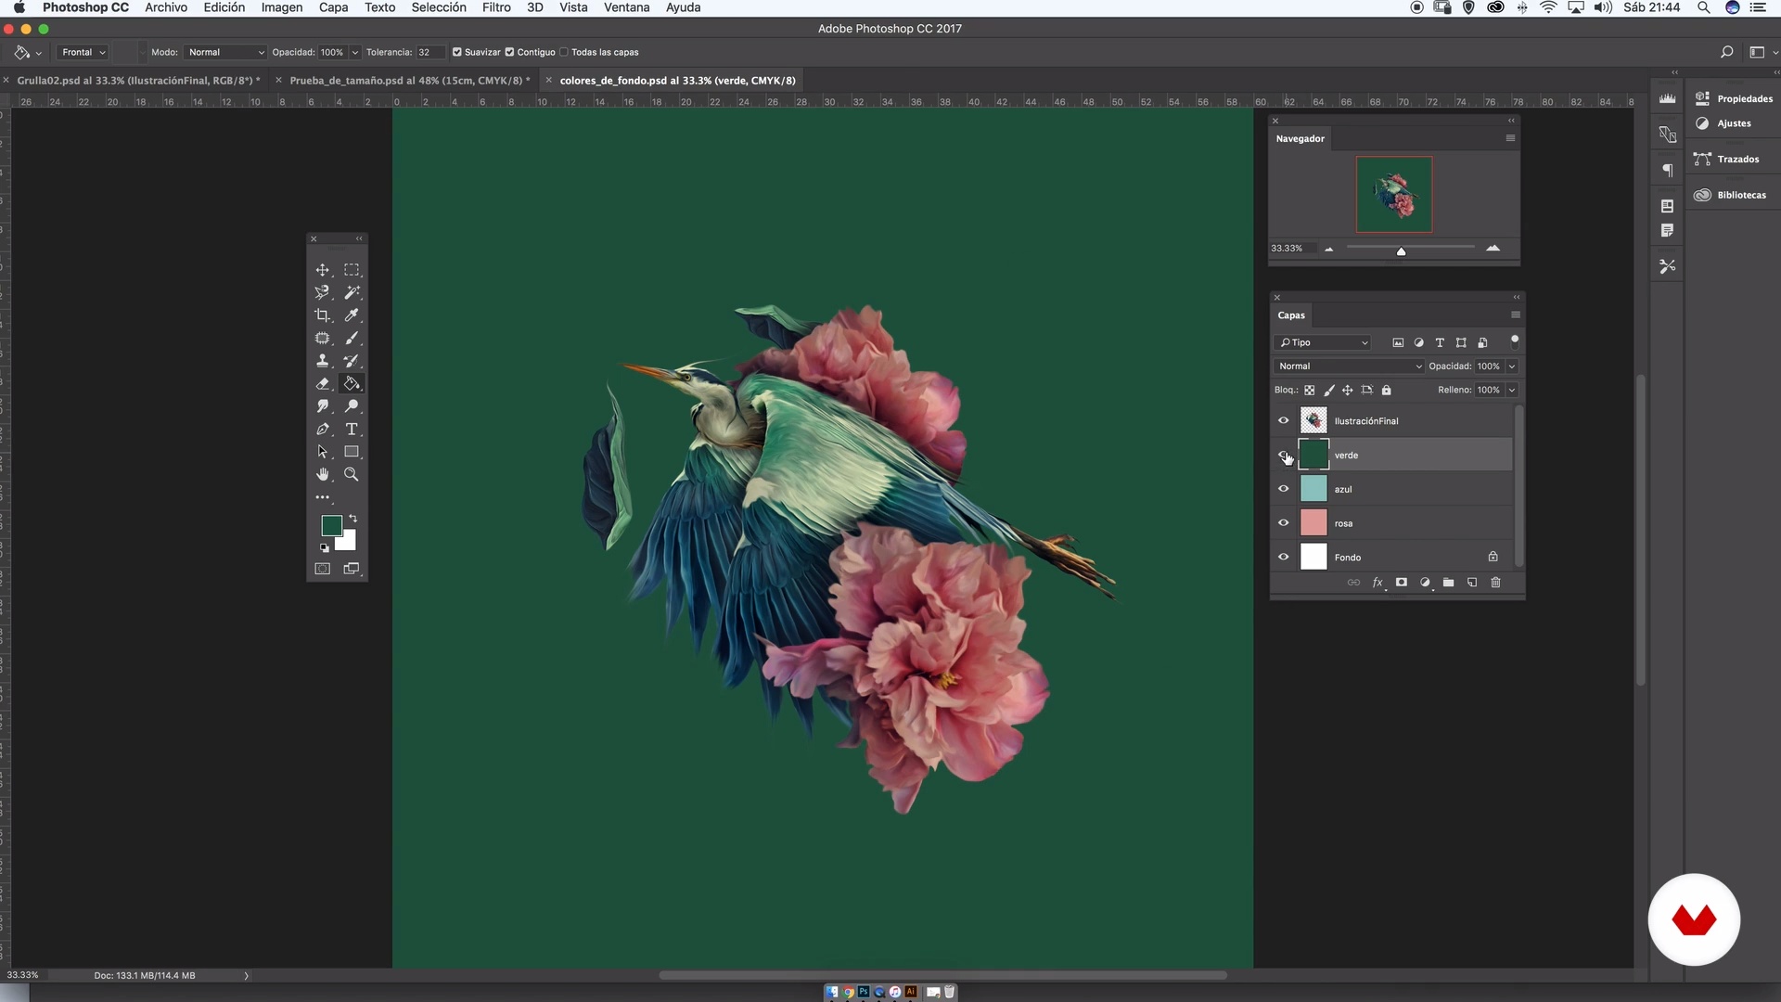The height and width of the screenshot is (1002, 1781).
Task: Open the Trazados panel
Action: tap(1726, 160)
